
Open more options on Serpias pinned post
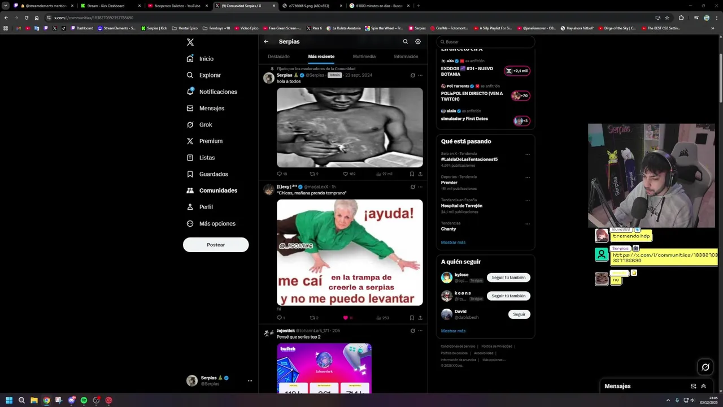point(420,75)
